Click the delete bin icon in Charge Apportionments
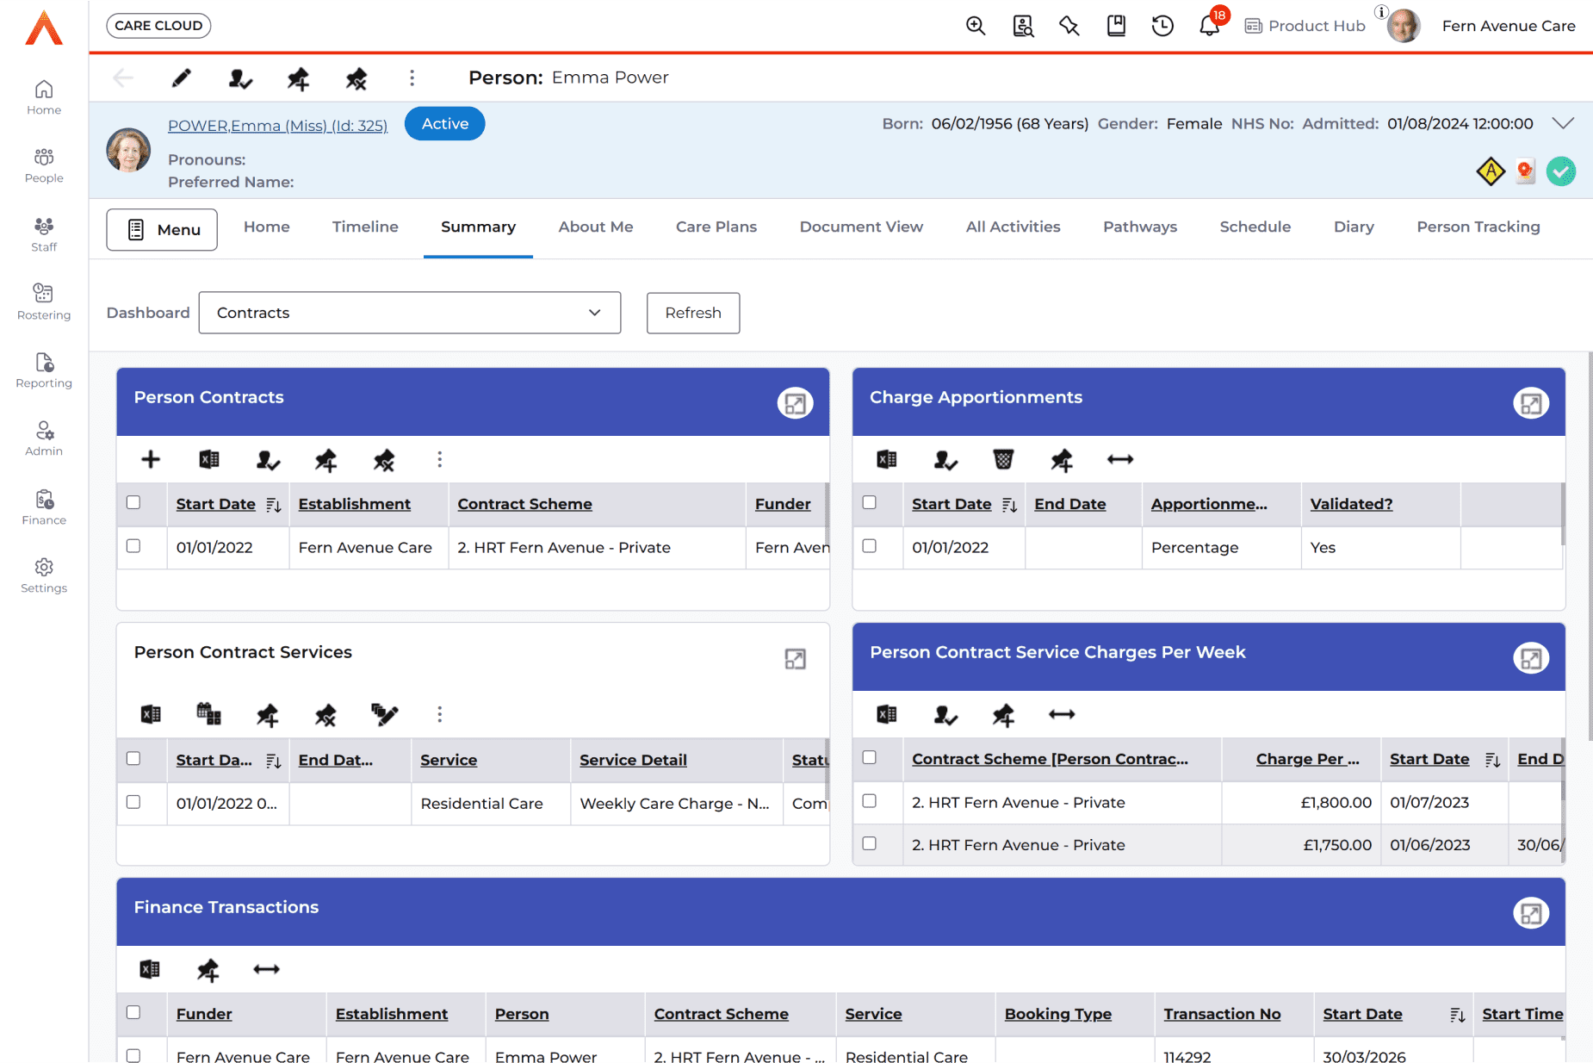 [x=1003, y=459]
